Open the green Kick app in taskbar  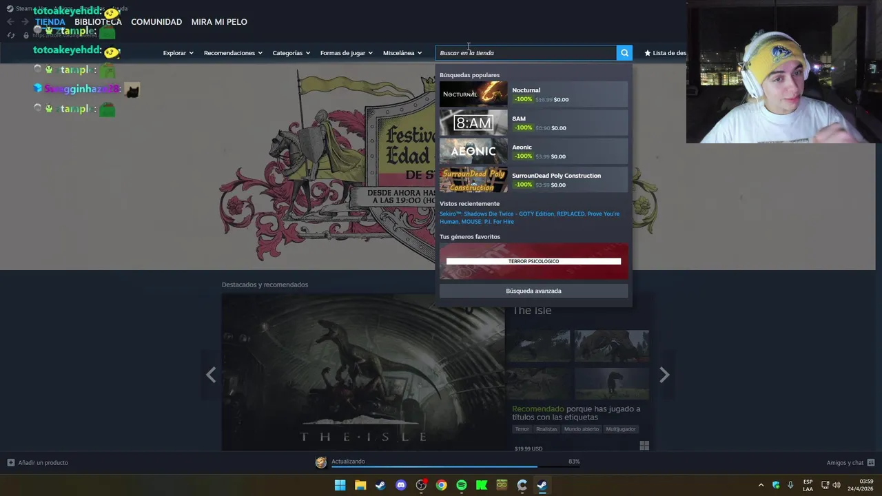click(x=482, y=485)
